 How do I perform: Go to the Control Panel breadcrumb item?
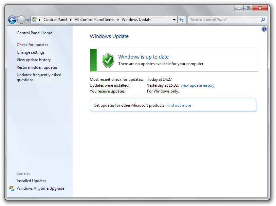tap(55, 20)
